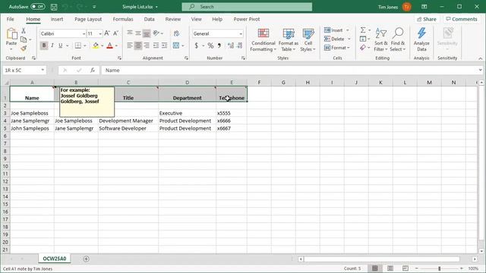This screenshot has width=486, height=273.
Task: Open Fill Color dropdown arrow
Action: [102, 45]
